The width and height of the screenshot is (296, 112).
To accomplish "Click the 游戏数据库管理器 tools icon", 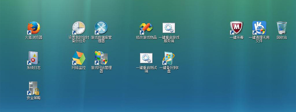I will point(101,28).
